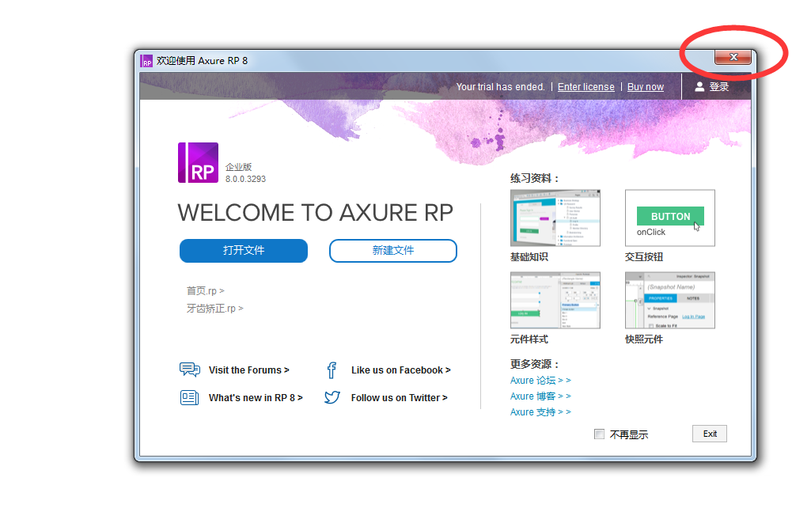This screenshot has height=508, width=811.
Task: Open the Axure 论坛 link
Action: [x=540, y=381]
